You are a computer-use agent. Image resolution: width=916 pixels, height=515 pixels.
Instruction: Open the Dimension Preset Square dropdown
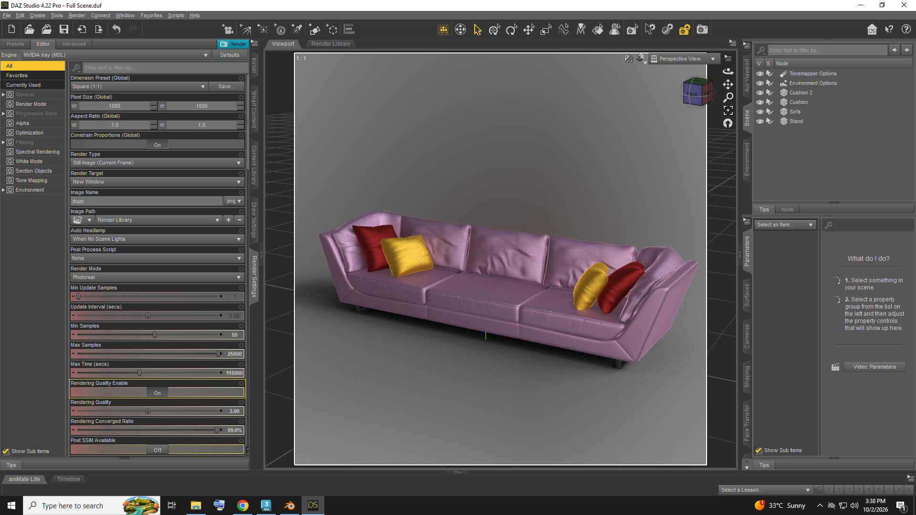138,87
